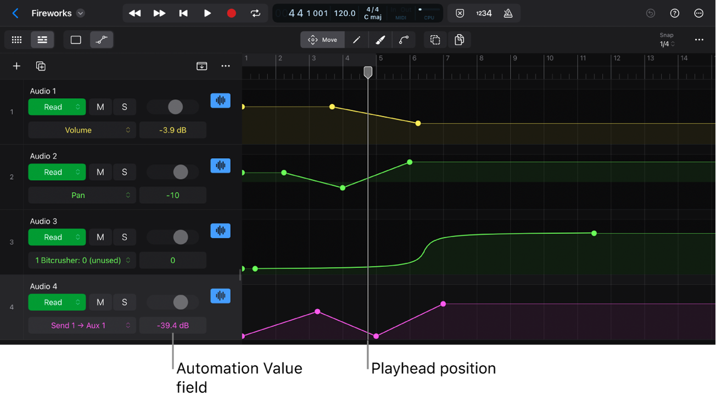This screenshot has height=402, width=716.
Task: Open Audio 2 Pan parameter menu
Action: click(x=82, y=195)
